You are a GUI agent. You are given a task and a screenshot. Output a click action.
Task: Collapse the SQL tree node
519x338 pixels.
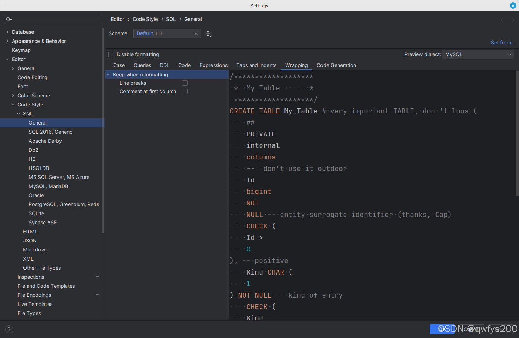[x=19, y=114]
